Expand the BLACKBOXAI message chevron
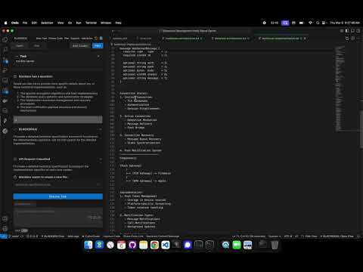 [x=101, y=129]
